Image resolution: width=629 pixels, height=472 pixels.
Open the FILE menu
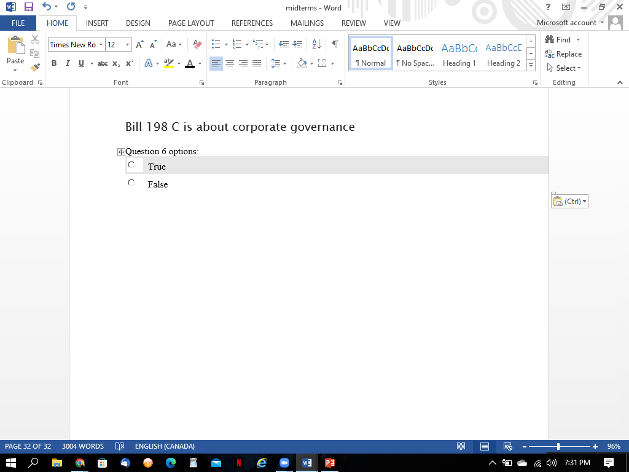[x=18, y=23]
